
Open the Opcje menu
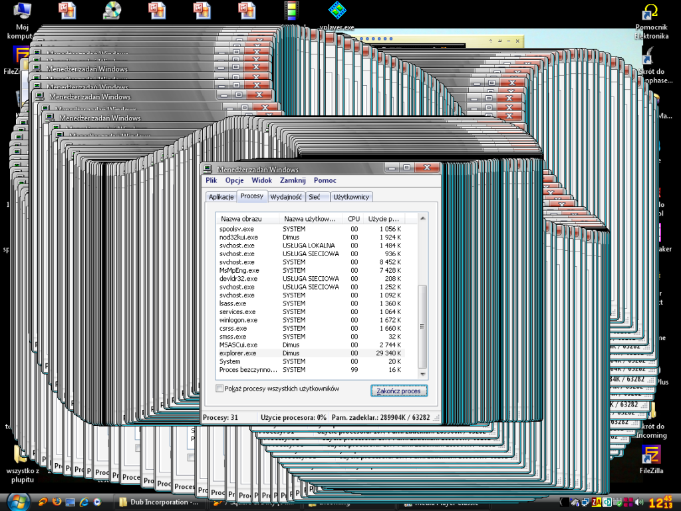pos(234,180)
